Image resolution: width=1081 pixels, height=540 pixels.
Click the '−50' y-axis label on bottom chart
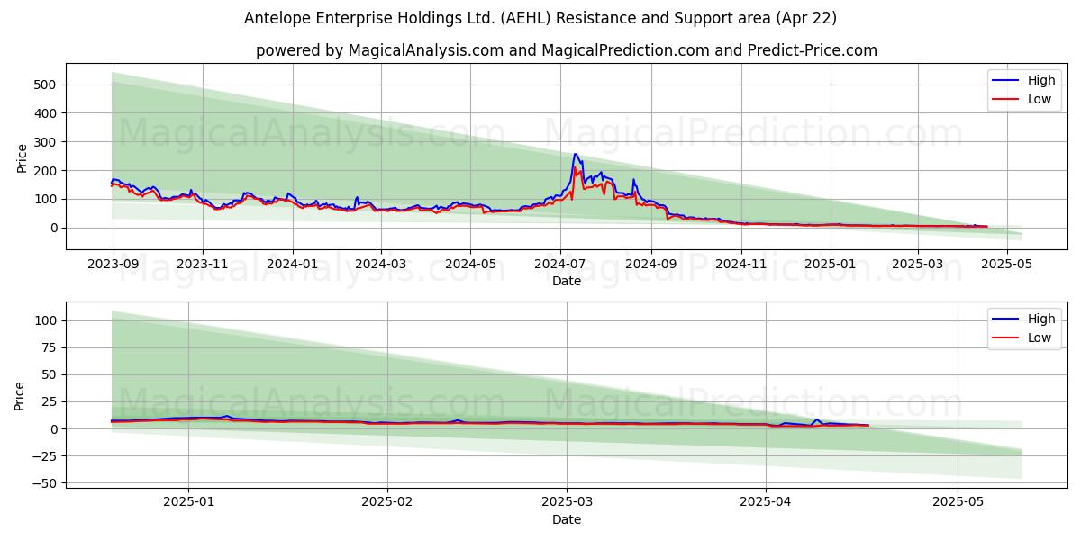(45, 483)
